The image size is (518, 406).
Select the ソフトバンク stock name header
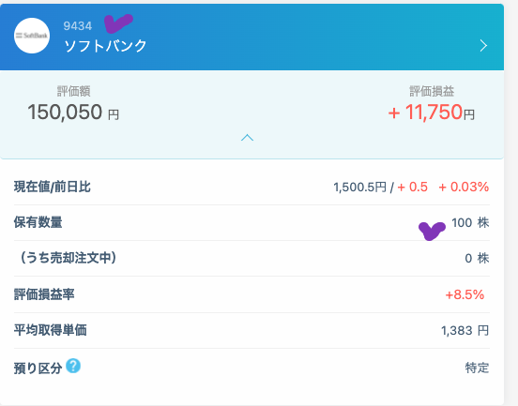[105, 46]
